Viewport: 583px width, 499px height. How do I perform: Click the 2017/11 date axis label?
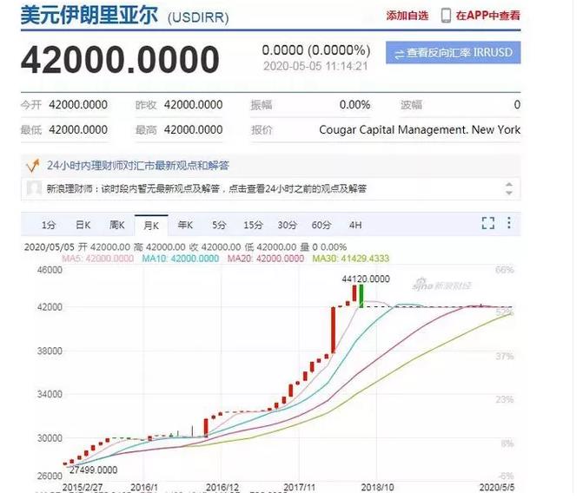coord(299,487)
